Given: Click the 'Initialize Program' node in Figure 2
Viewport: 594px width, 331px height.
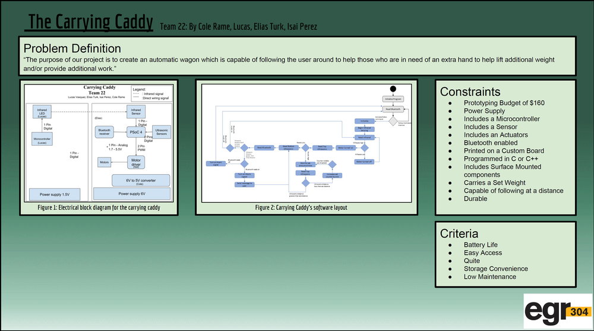Looking at the screenshot, I should 393,99.
